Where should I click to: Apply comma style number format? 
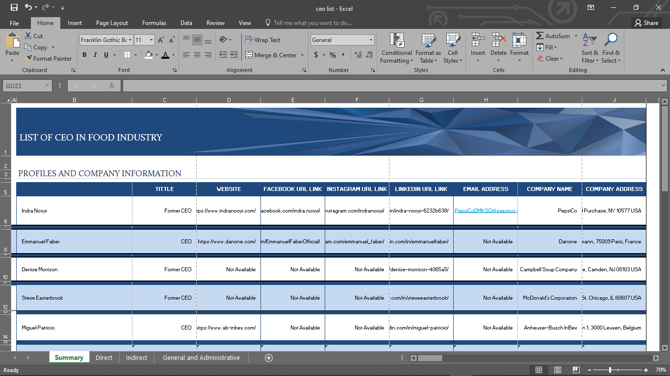coord(343,55)
